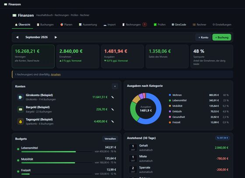Click the Sparrate date badge icon
Screen dimensions: 245x178
tap(133, 170)
